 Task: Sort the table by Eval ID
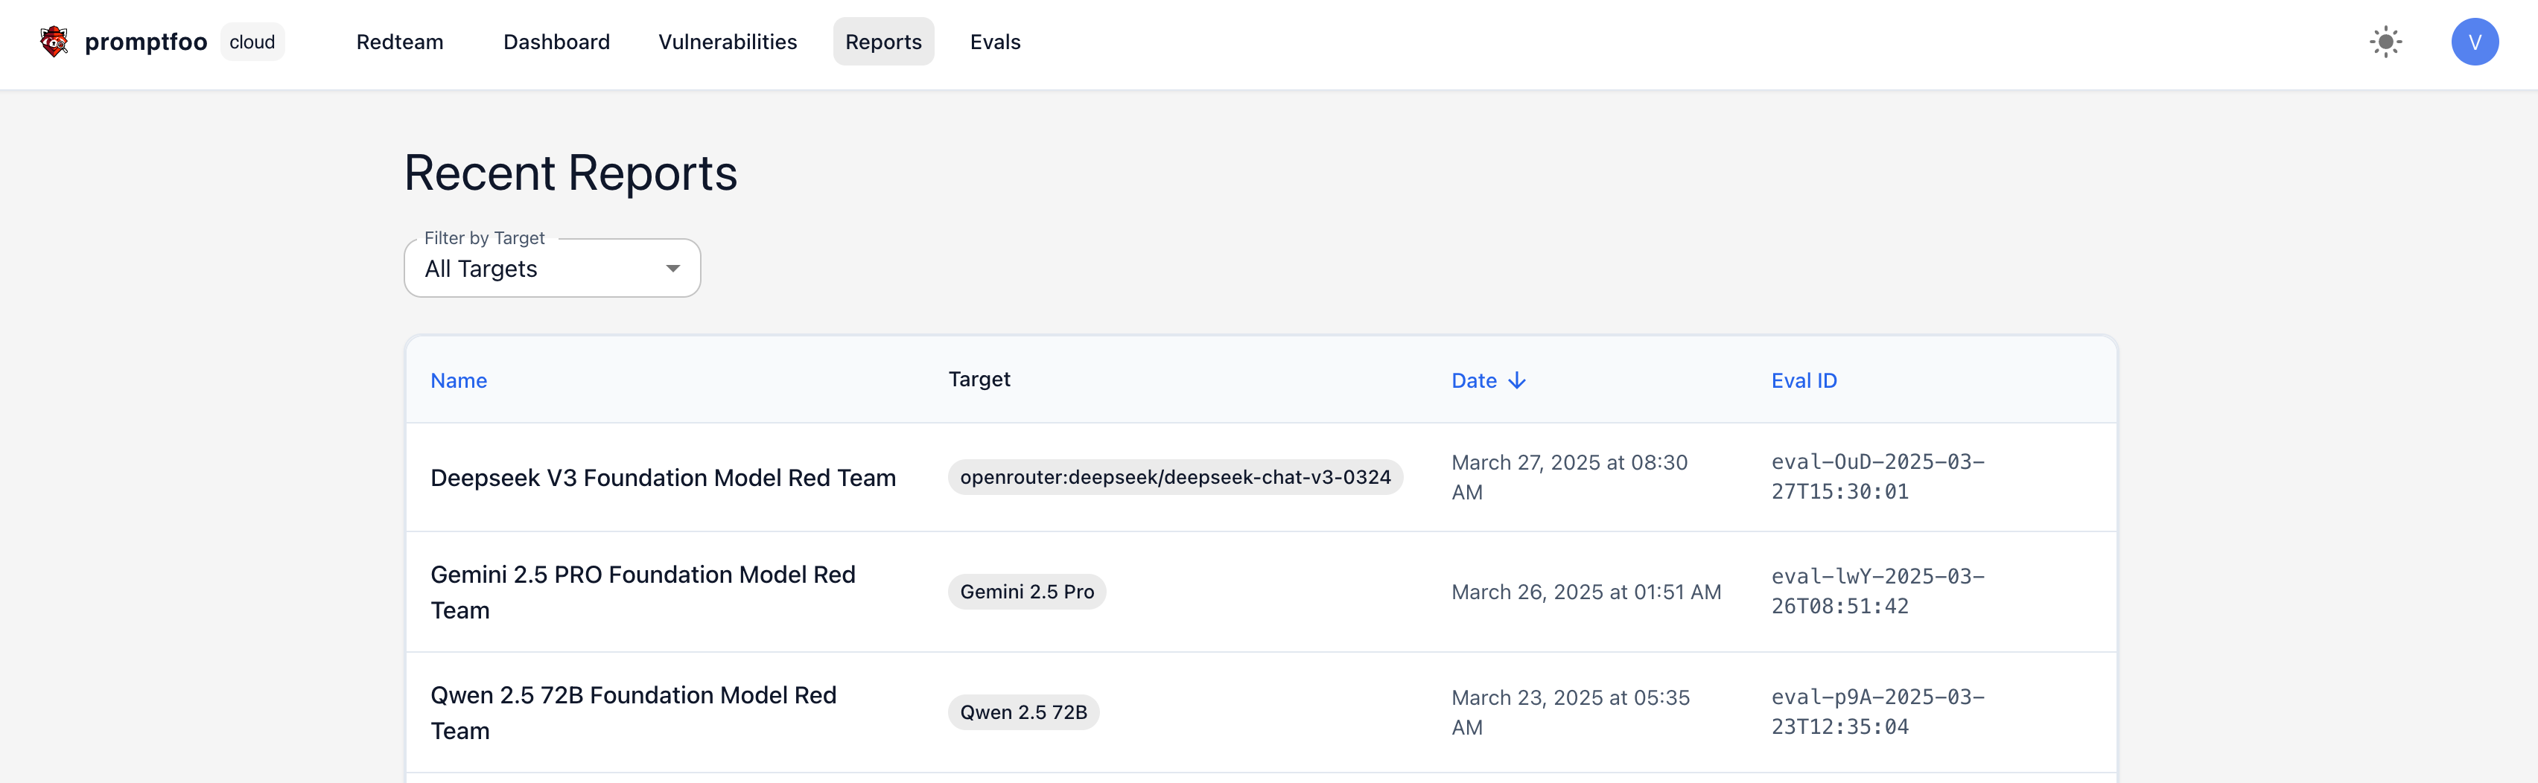1803,381
